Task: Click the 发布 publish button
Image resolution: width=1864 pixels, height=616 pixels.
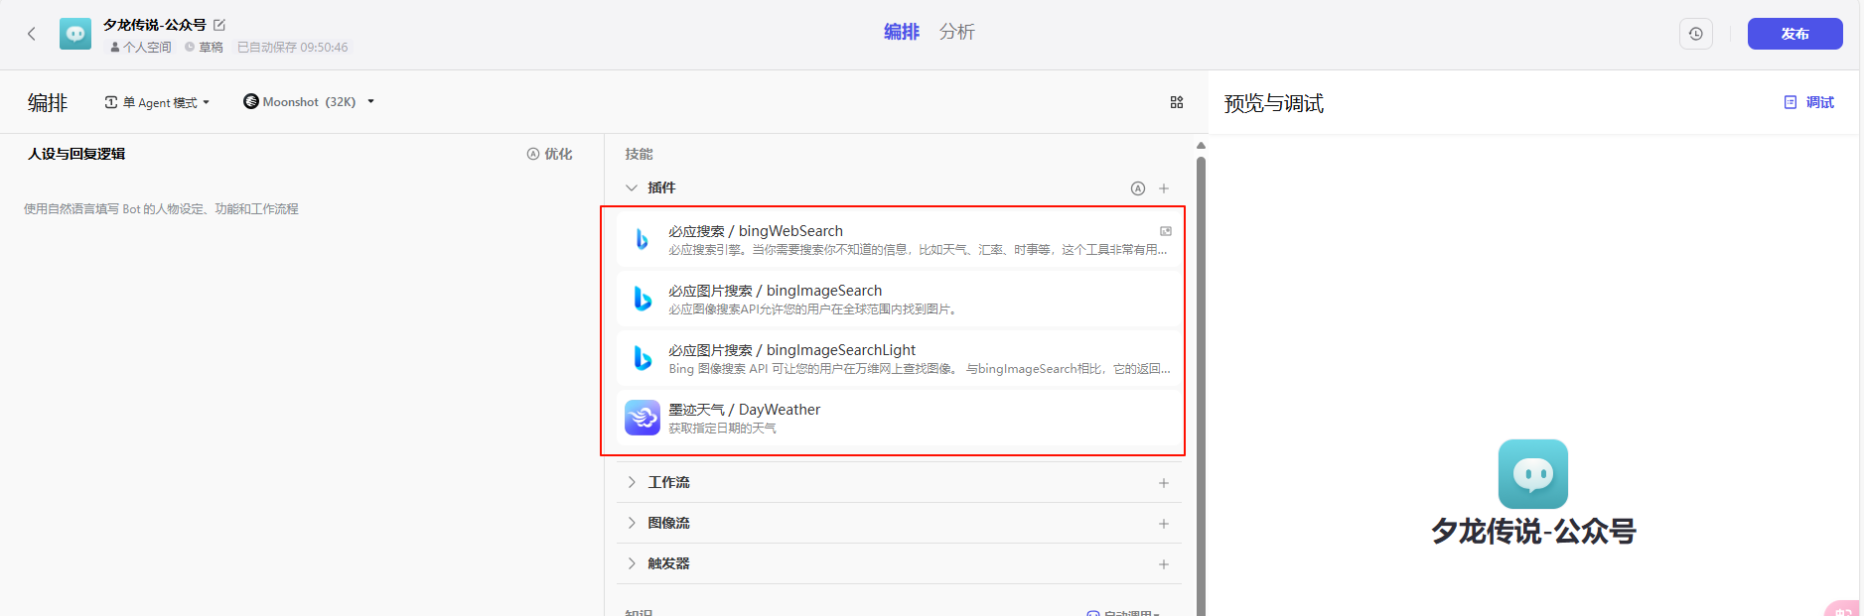Action: 1794,34
